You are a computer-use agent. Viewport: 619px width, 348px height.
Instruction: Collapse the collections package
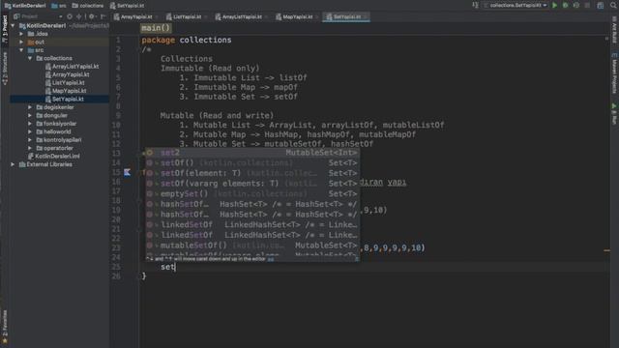coord(30,58)
